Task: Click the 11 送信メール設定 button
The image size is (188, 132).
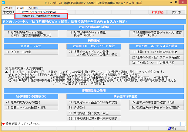Action: click(31, 52)
